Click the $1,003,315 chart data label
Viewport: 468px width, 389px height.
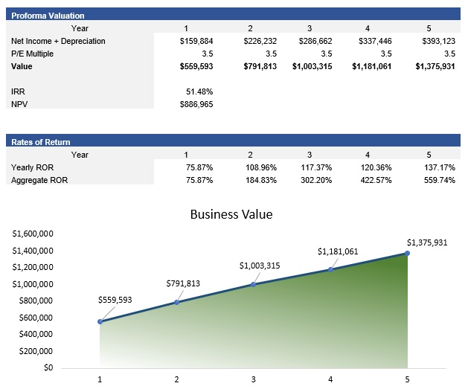click(260, 266)
